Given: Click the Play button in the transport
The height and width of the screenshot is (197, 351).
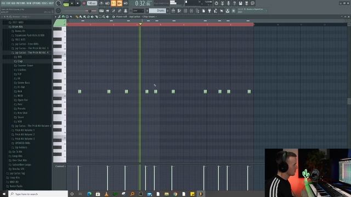Looking at the screenshot, I should [x=72, y=3].
